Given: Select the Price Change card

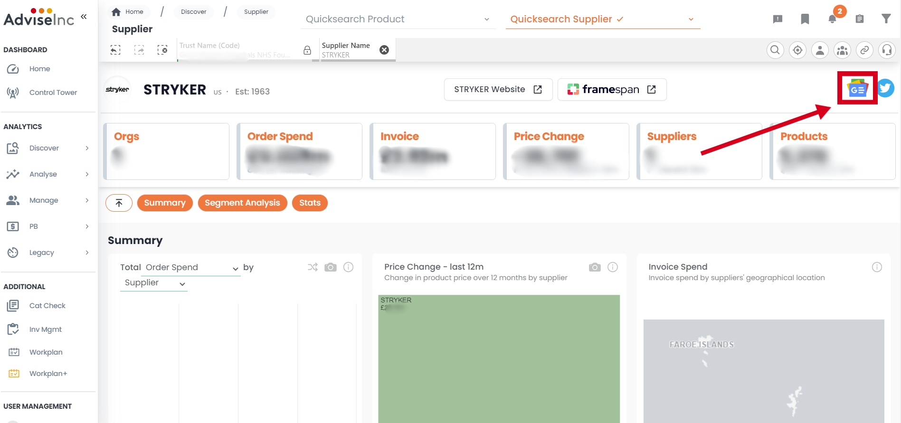Looking at the screenshot, I should click(566, 151).
